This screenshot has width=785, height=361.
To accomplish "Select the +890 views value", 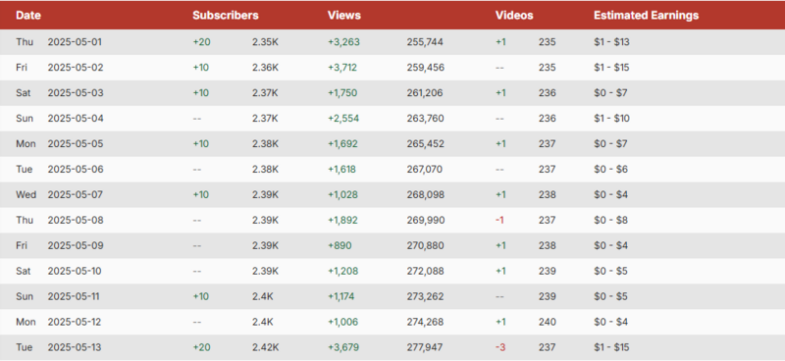I will 340,246.
